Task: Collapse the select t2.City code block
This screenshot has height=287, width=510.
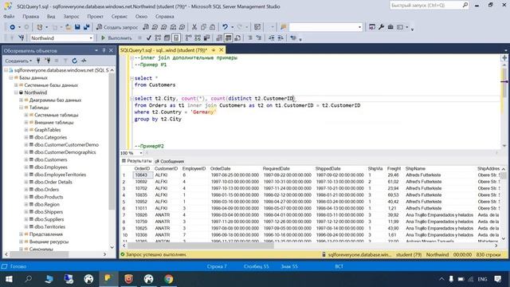Action: pyautogui.click(x=131, y=98)
